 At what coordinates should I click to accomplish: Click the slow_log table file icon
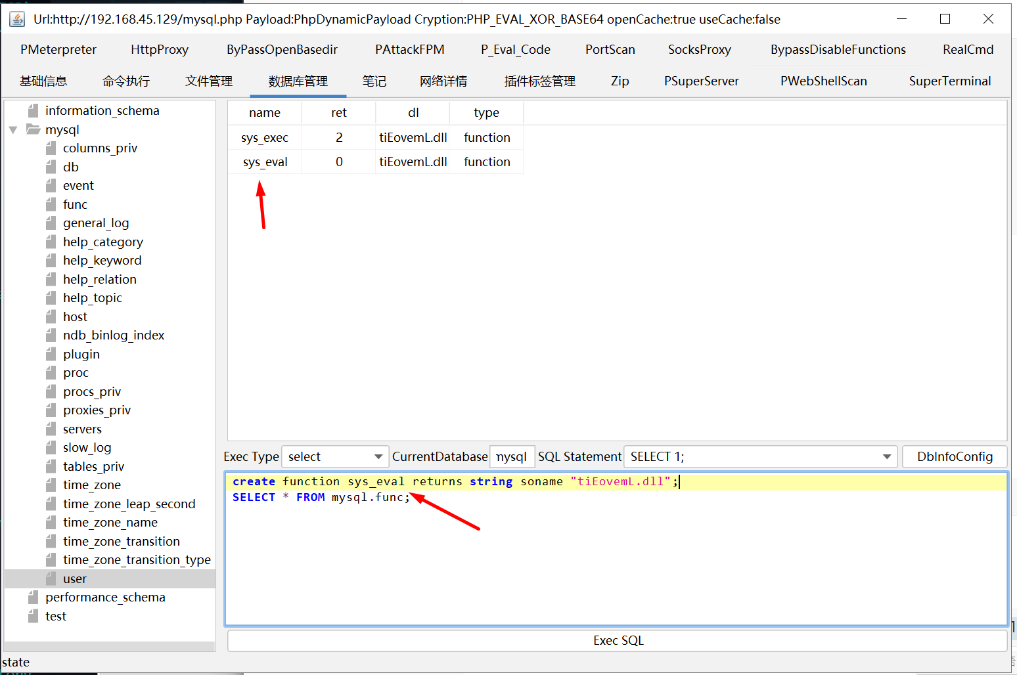pyautogui.click(x=51, y=447)
